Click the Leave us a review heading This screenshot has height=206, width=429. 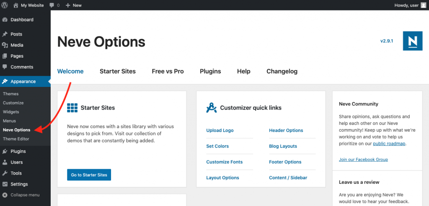coord(359,182)
